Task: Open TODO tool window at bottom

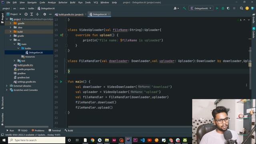Action: [23, 130]
